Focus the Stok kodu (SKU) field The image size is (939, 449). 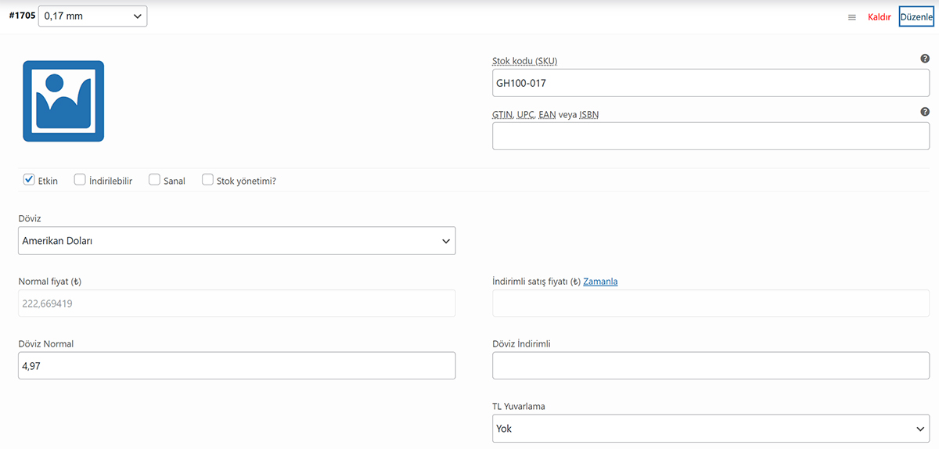point(711,83)
